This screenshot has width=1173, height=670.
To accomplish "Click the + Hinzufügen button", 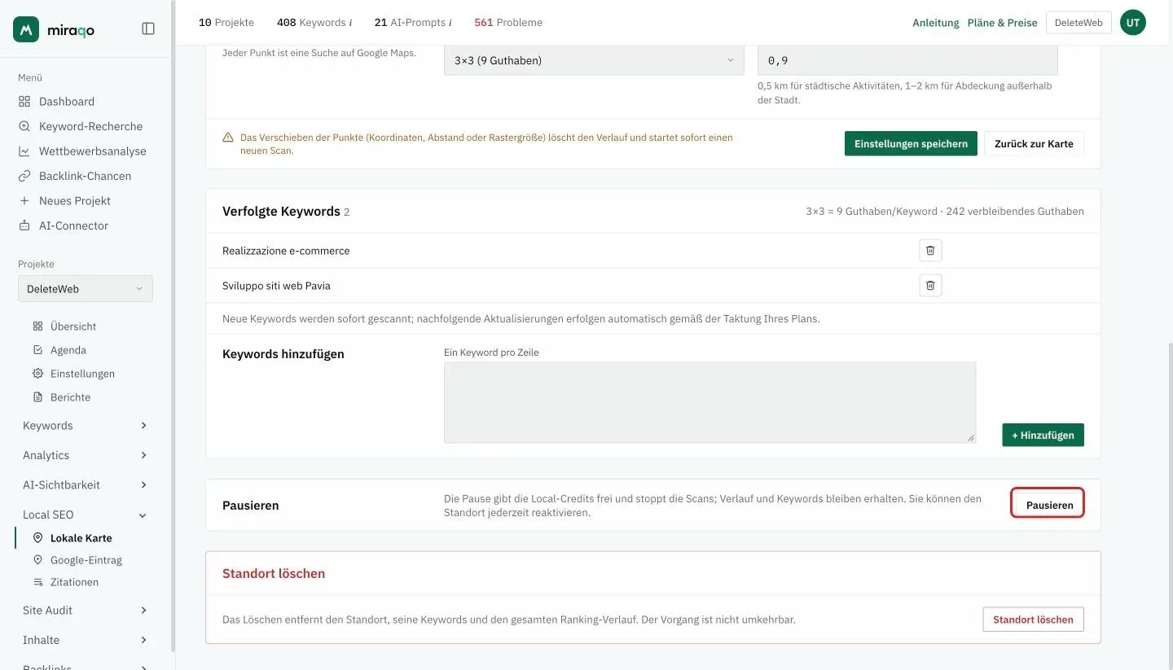I will tap(1043, 435).
